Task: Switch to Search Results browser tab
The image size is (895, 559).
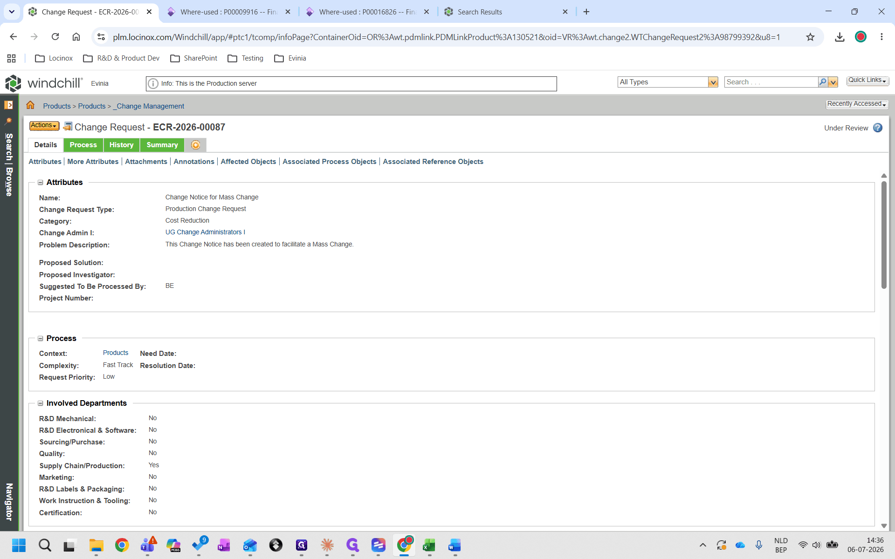Action: click(506, 12)
